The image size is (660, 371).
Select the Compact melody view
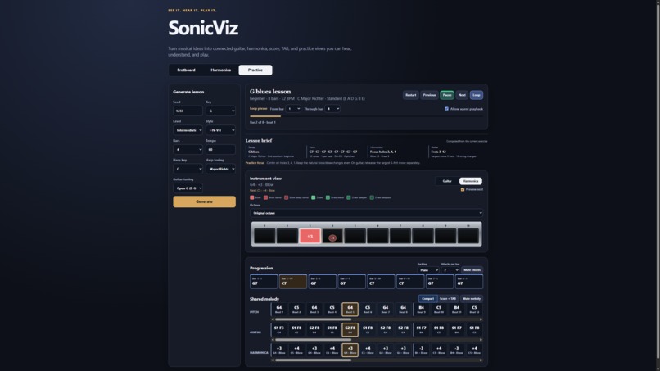[x=427, y=299]
